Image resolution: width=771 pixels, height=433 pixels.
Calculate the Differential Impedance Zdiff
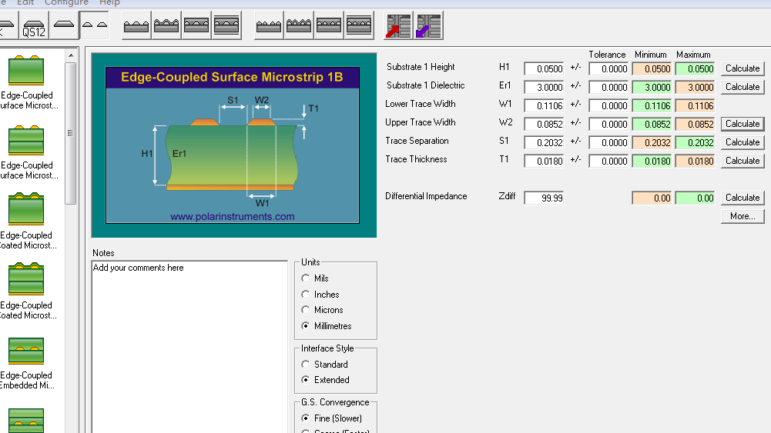point(742,198)
